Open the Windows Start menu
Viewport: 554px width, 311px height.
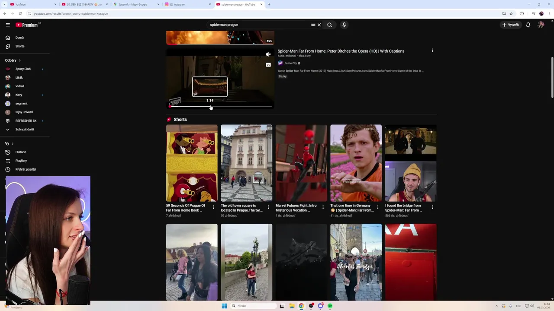224,306
